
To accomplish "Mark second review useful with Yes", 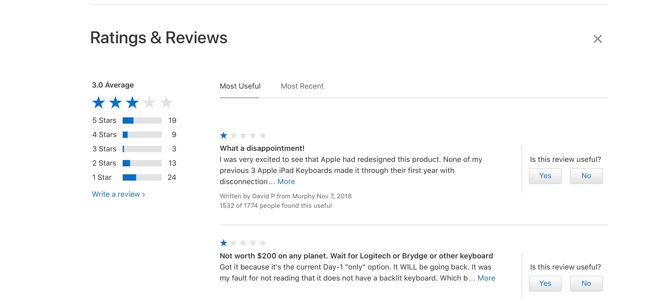I will (x=545, y=283).
